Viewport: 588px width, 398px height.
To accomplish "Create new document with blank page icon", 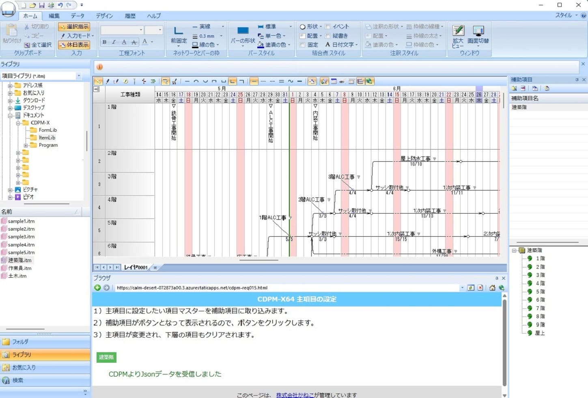I will coord(24,5).
